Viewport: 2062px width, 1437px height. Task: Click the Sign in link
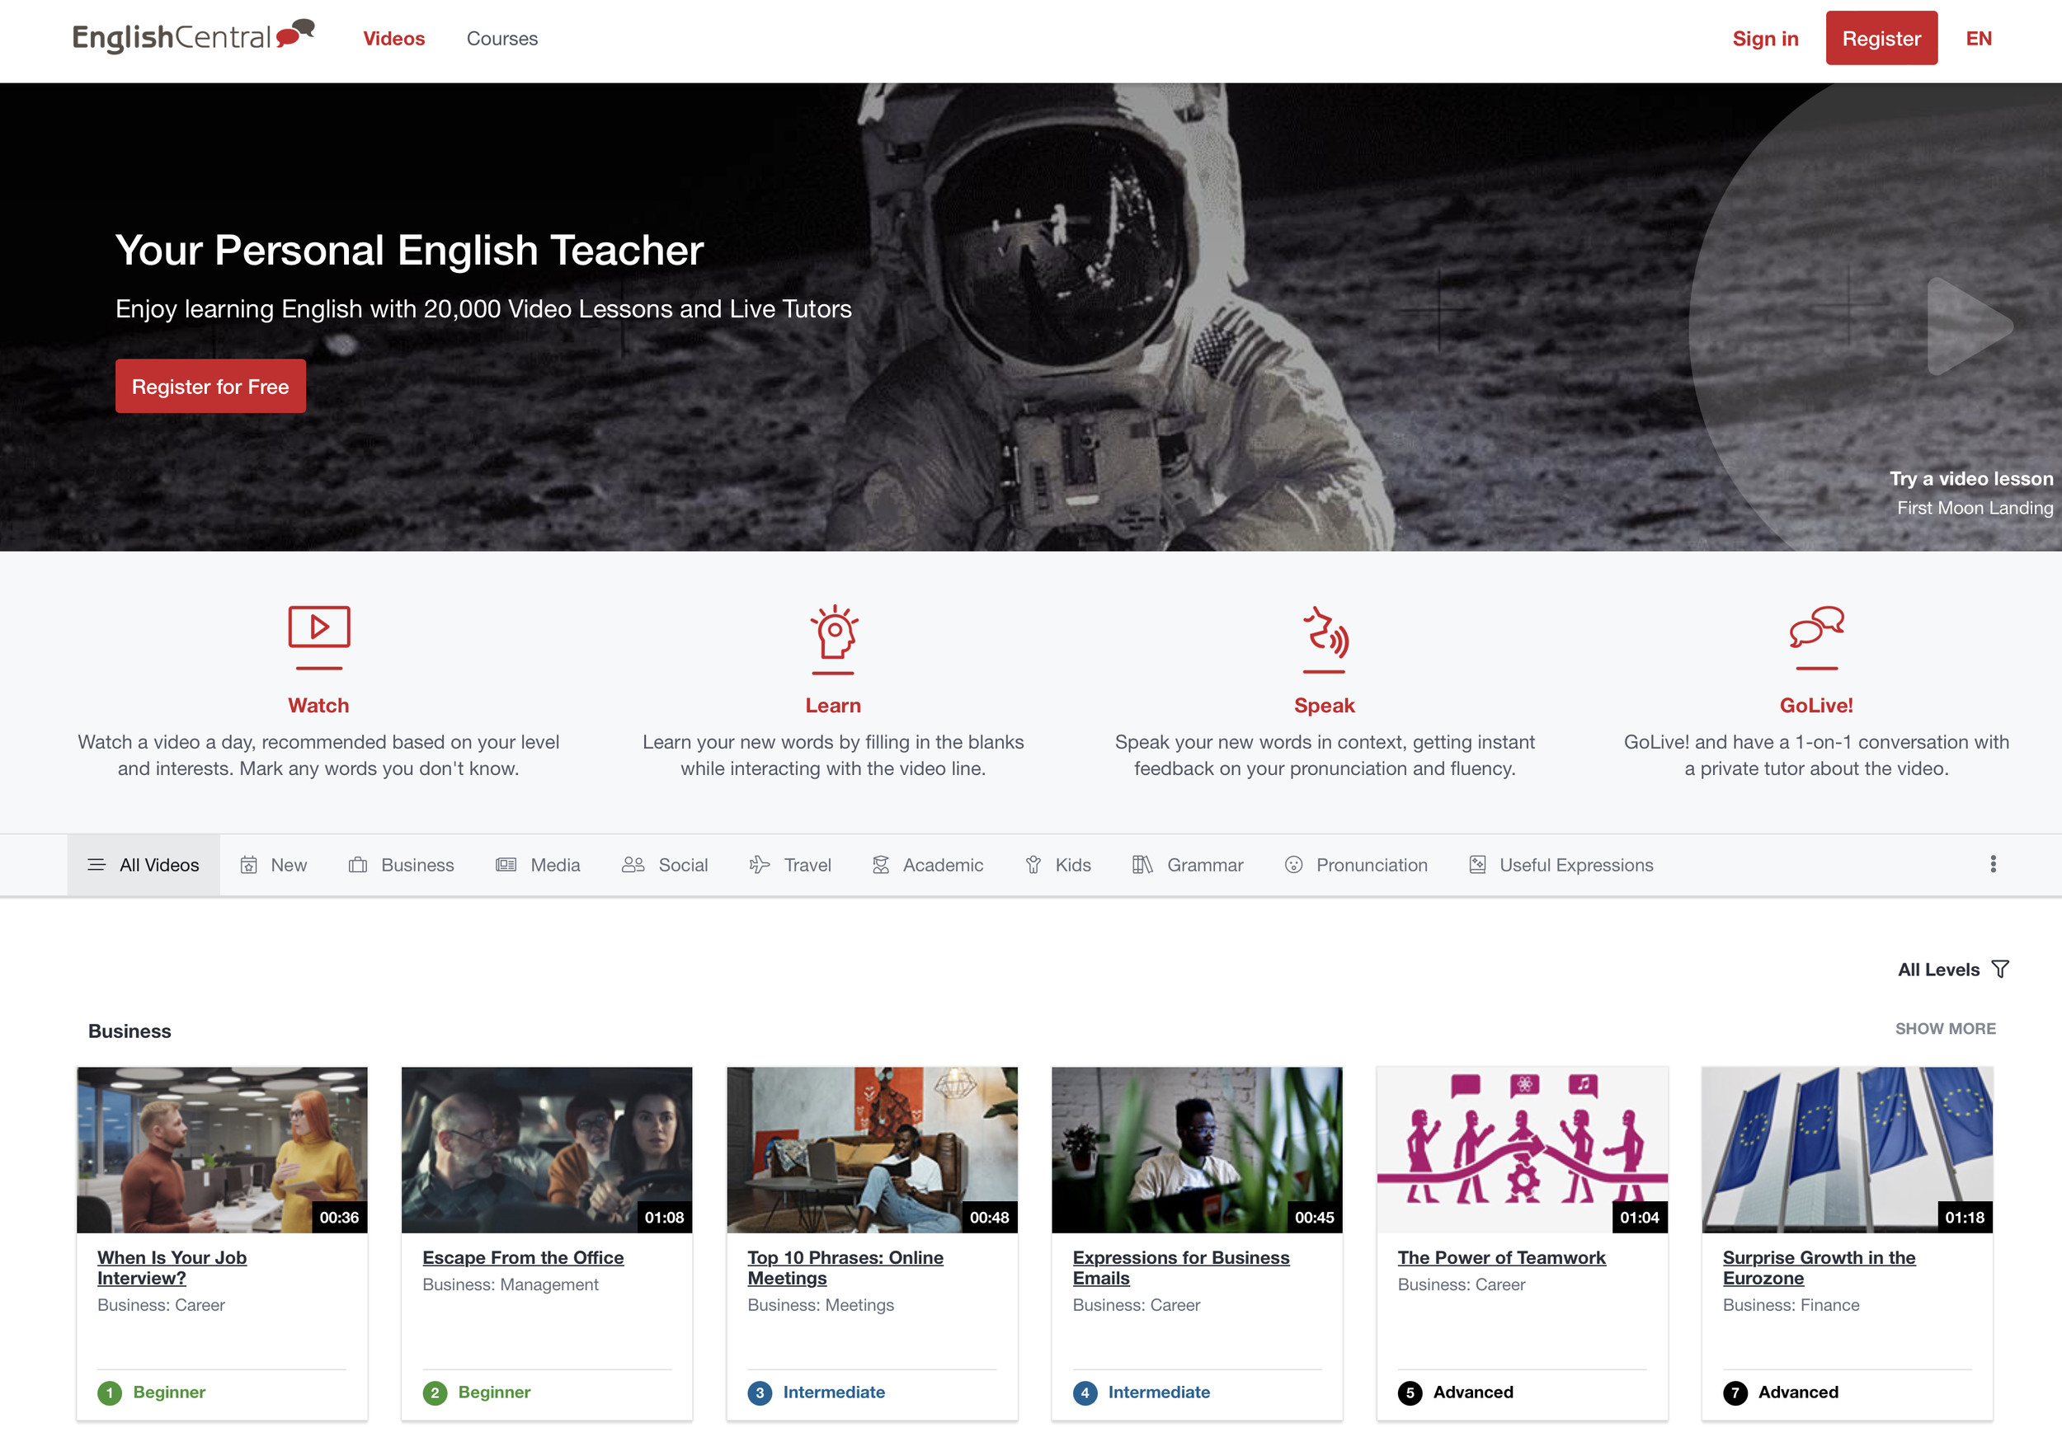[1765, 39]
